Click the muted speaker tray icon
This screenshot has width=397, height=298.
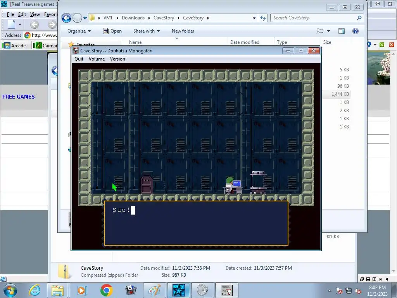click(x=358, y=291)
